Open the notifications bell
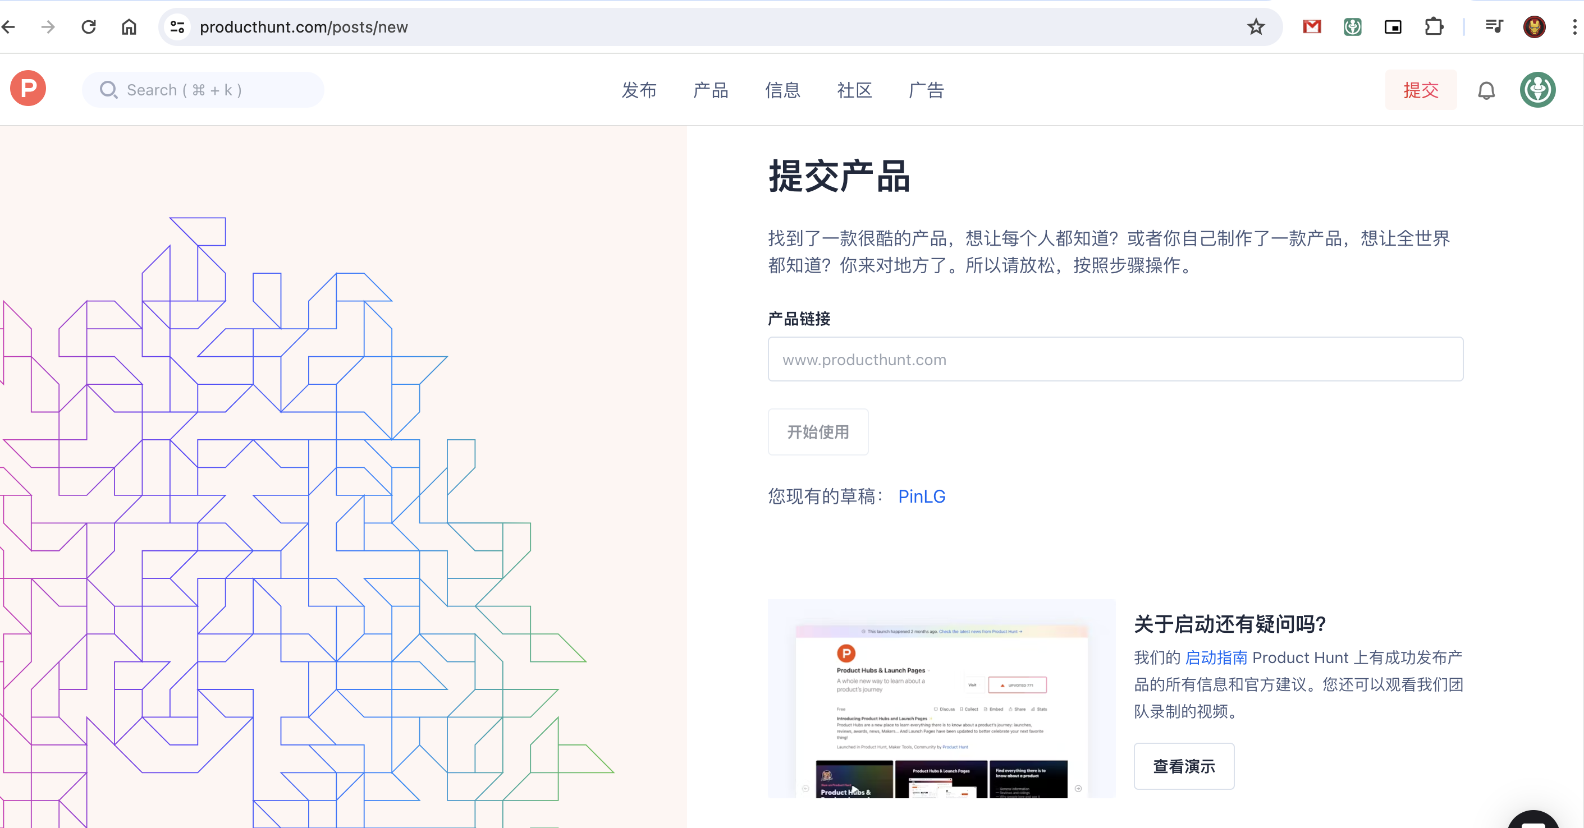Screen dimensions: 1584x828 (1486, 90)
